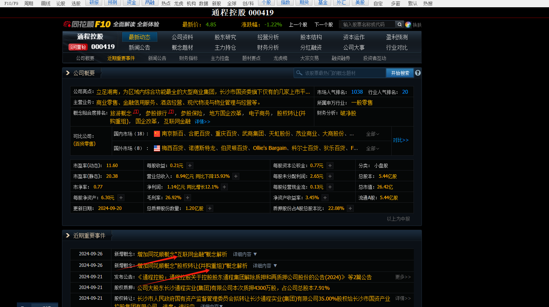This screenshot has height=307, width=549.
Task: Open the 财务分析 tab
Action: point(268,47)
